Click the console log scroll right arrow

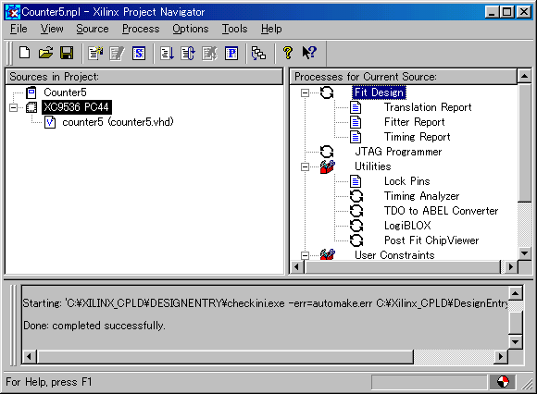coord(501,357)
